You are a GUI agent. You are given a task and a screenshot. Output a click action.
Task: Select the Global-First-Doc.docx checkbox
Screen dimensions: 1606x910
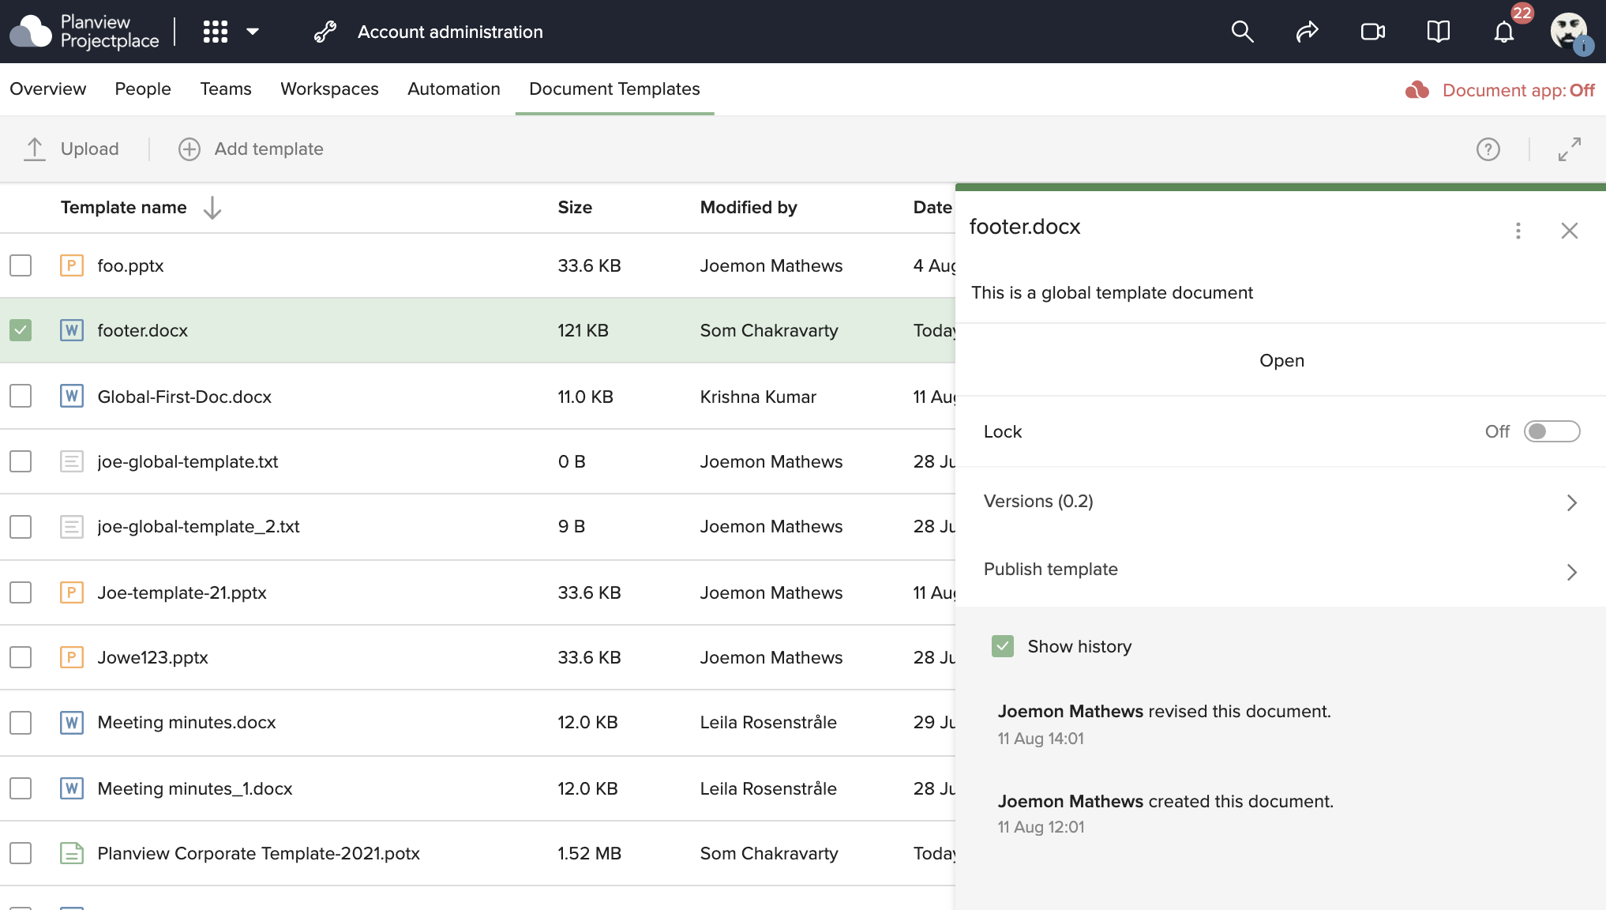point(21,397)
